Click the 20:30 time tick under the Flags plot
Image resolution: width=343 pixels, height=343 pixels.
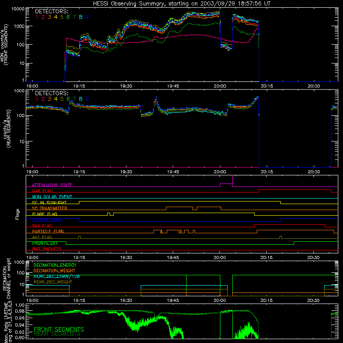coord(313,258)
